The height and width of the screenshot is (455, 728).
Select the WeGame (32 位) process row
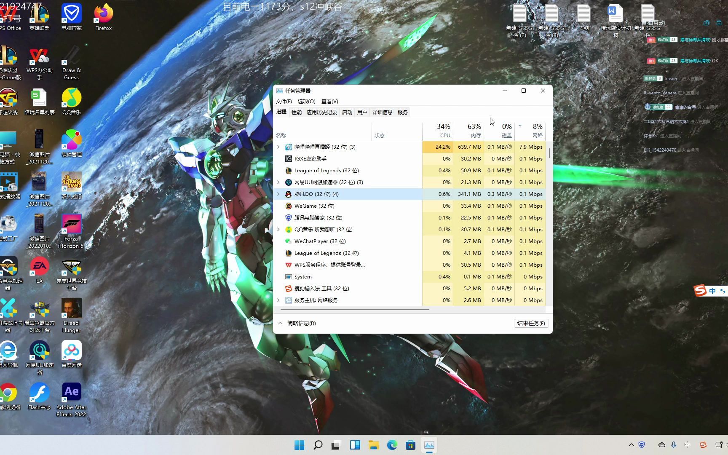[409, 206]
